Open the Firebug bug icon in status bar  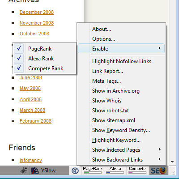click(24, 170)
